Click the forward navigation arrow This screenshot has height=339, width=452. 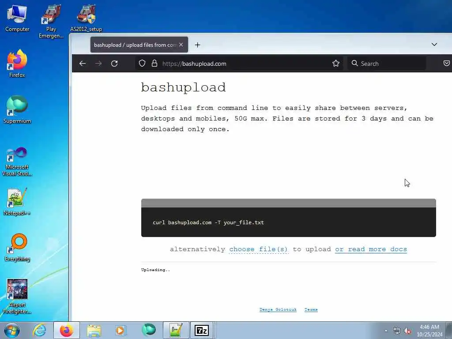coord(98,64)
